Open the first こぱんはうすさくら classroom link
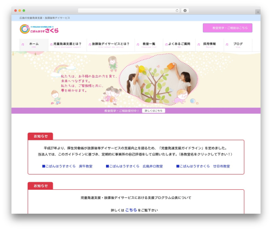Screen dimensions: 272x230 click(67, 166)
